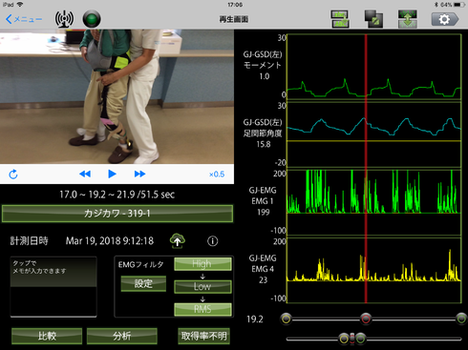Tap the left range start slider knob
The image size is (468, 350).
287,319
